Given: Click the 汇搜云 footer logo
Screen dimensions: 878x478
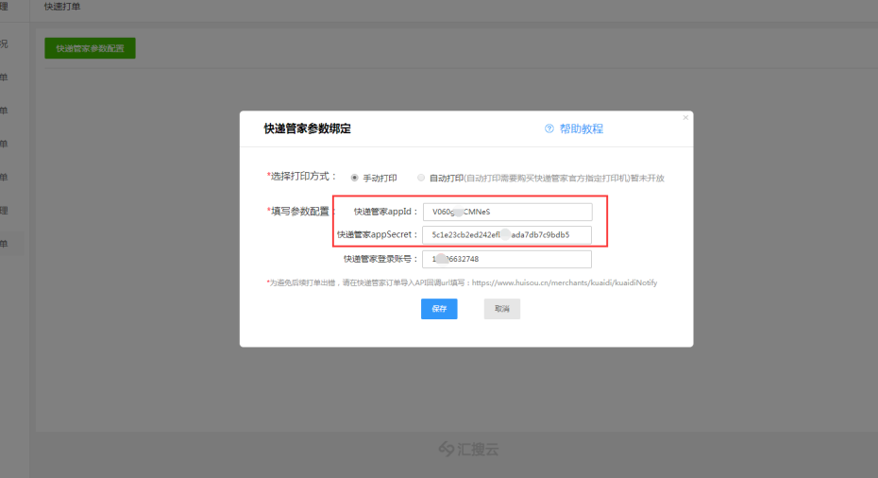Looking at the screenshot, I should pos(467,450).
